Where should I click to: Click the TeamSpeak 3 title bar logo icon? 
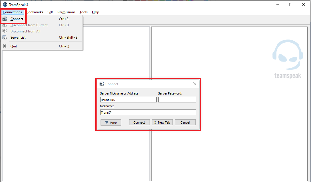tap(5, 5)
